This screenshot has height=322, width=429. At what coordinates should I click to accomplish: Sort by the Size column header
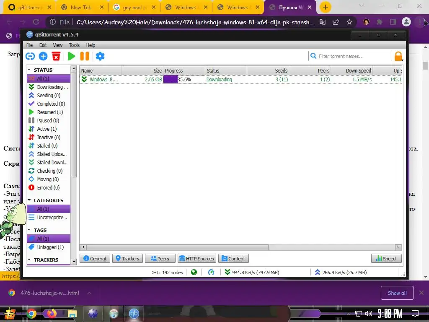142,70
